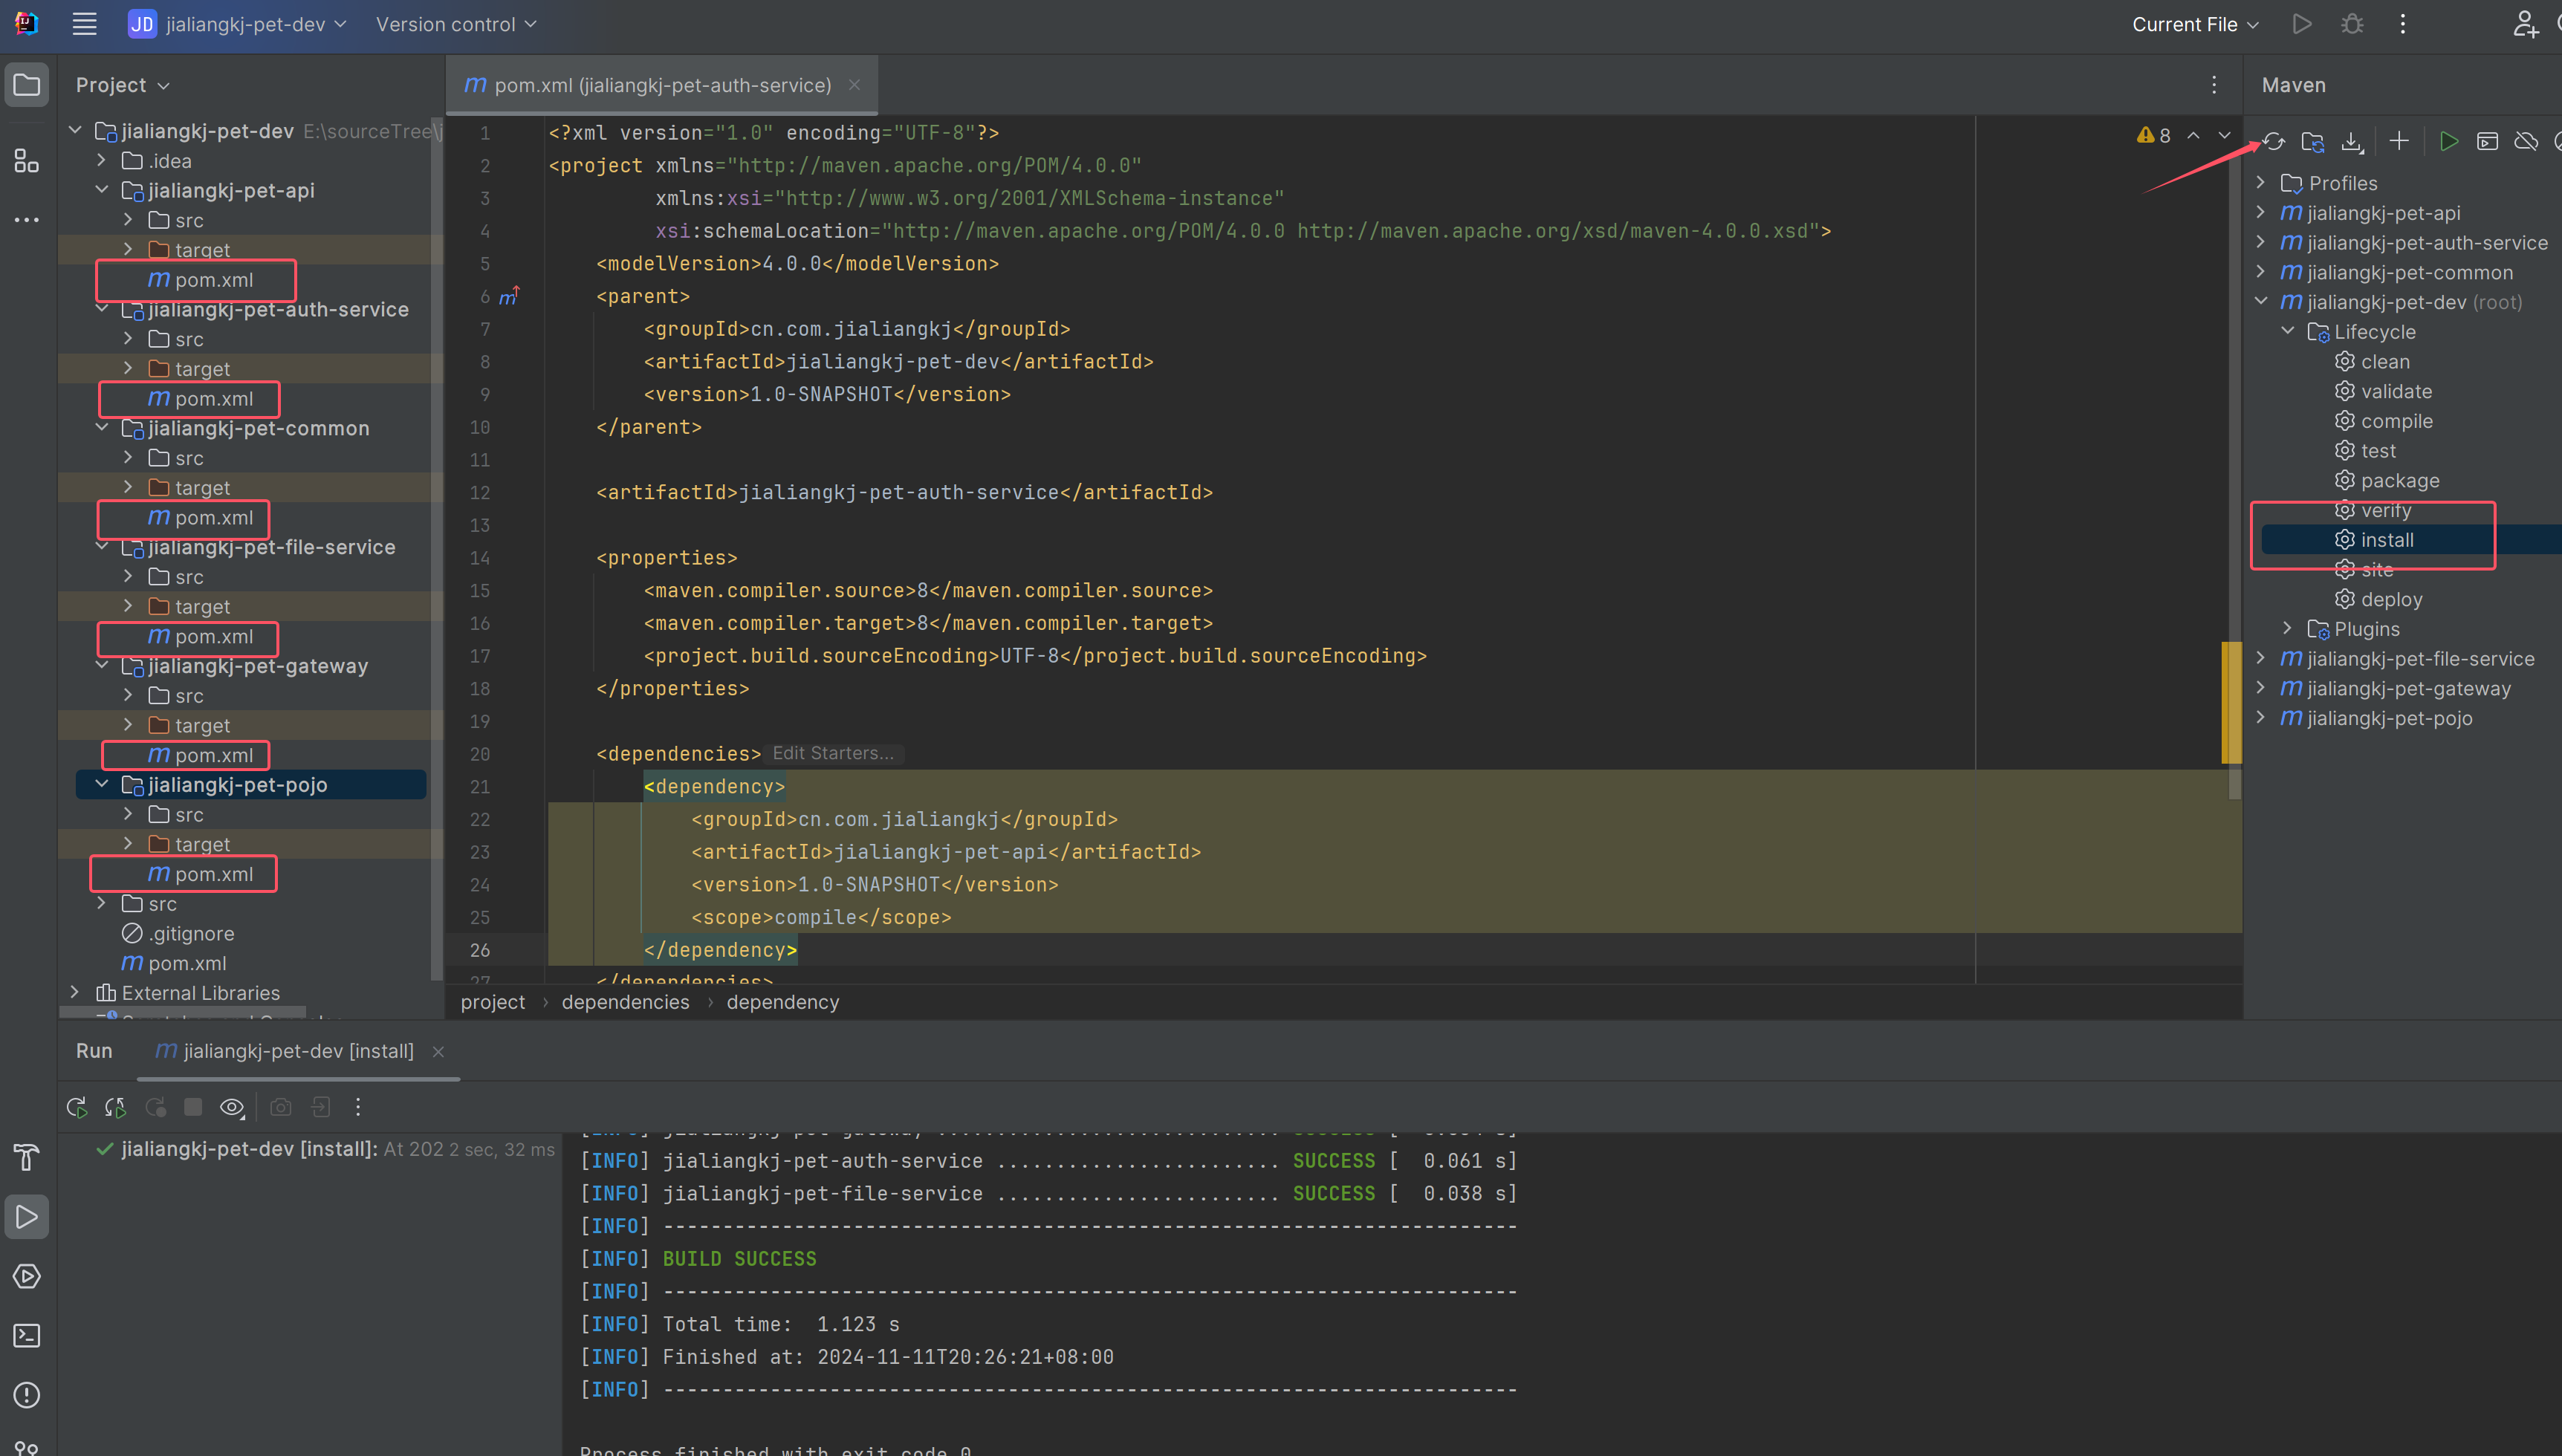Jump to the next highlighted problem arrow

click(2224, 135)
